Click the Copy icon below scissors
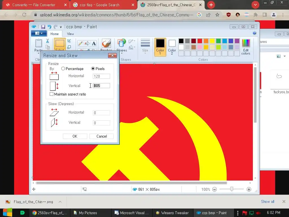 tap(47, 47)
